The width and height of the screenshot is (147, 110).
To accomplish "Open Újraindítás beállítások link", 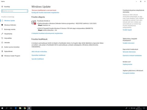I will [38, 55].
